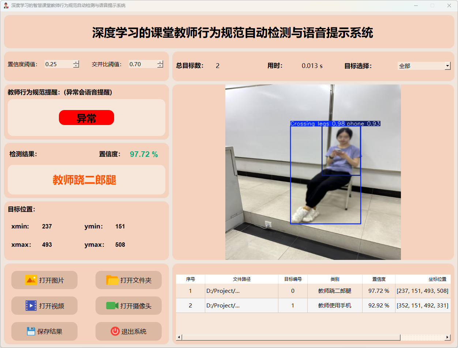Click the 目标编号 cell showing 1 in row 2

pyautogui.click(x=293, y=306)
